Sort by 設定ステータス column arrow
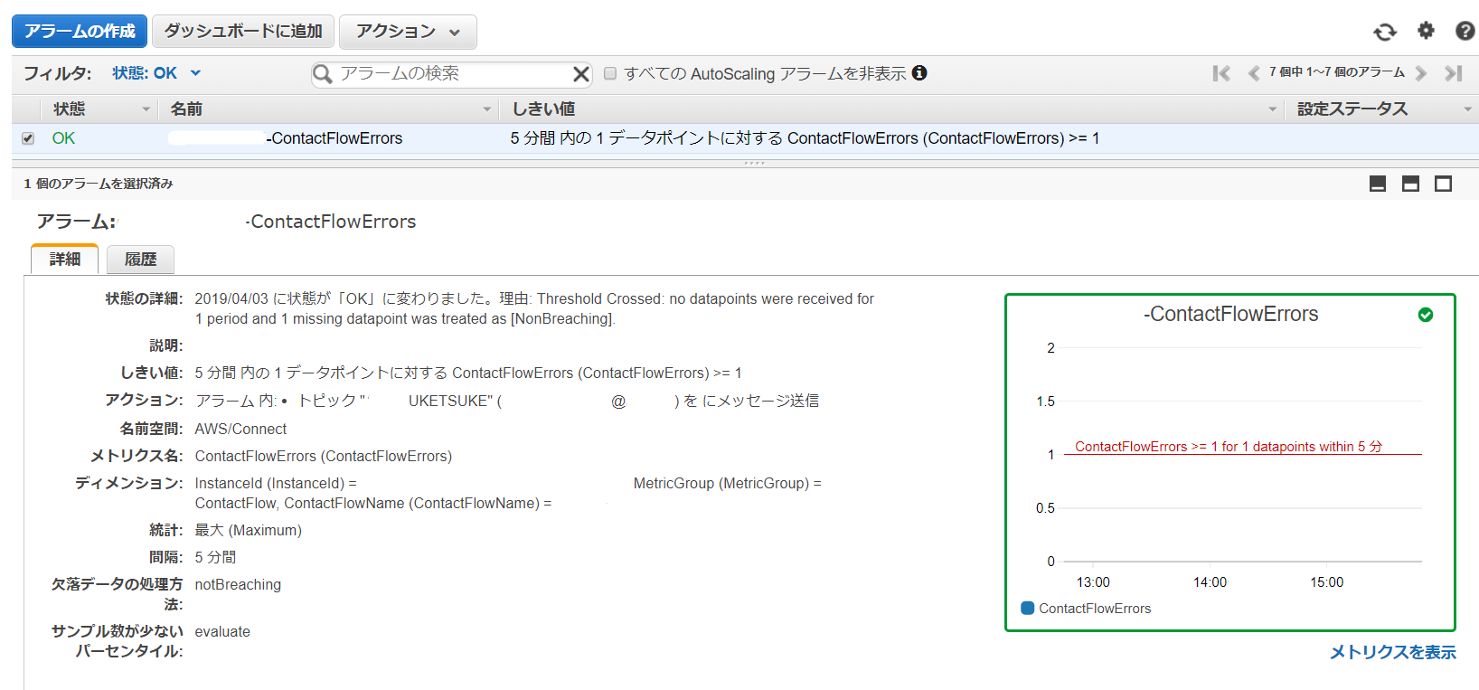Viewport: 1479px width, 690px height. [x=1467, y=109]
